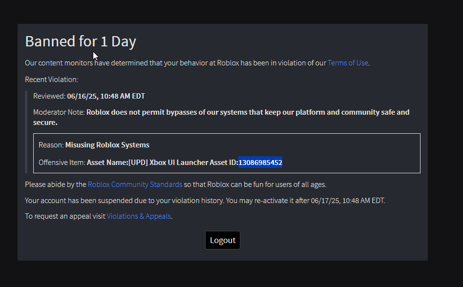This screenshot has height=287, width=463.
Task: Click the reason 'Misusing Roblox Systems'
Action: (x=107, y=145)
